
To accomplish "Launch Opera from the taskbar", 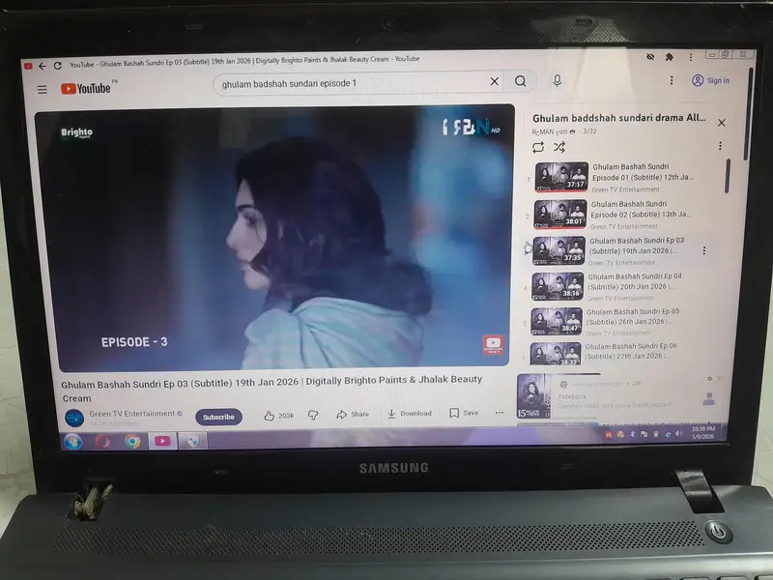I will tap(102, 442).
